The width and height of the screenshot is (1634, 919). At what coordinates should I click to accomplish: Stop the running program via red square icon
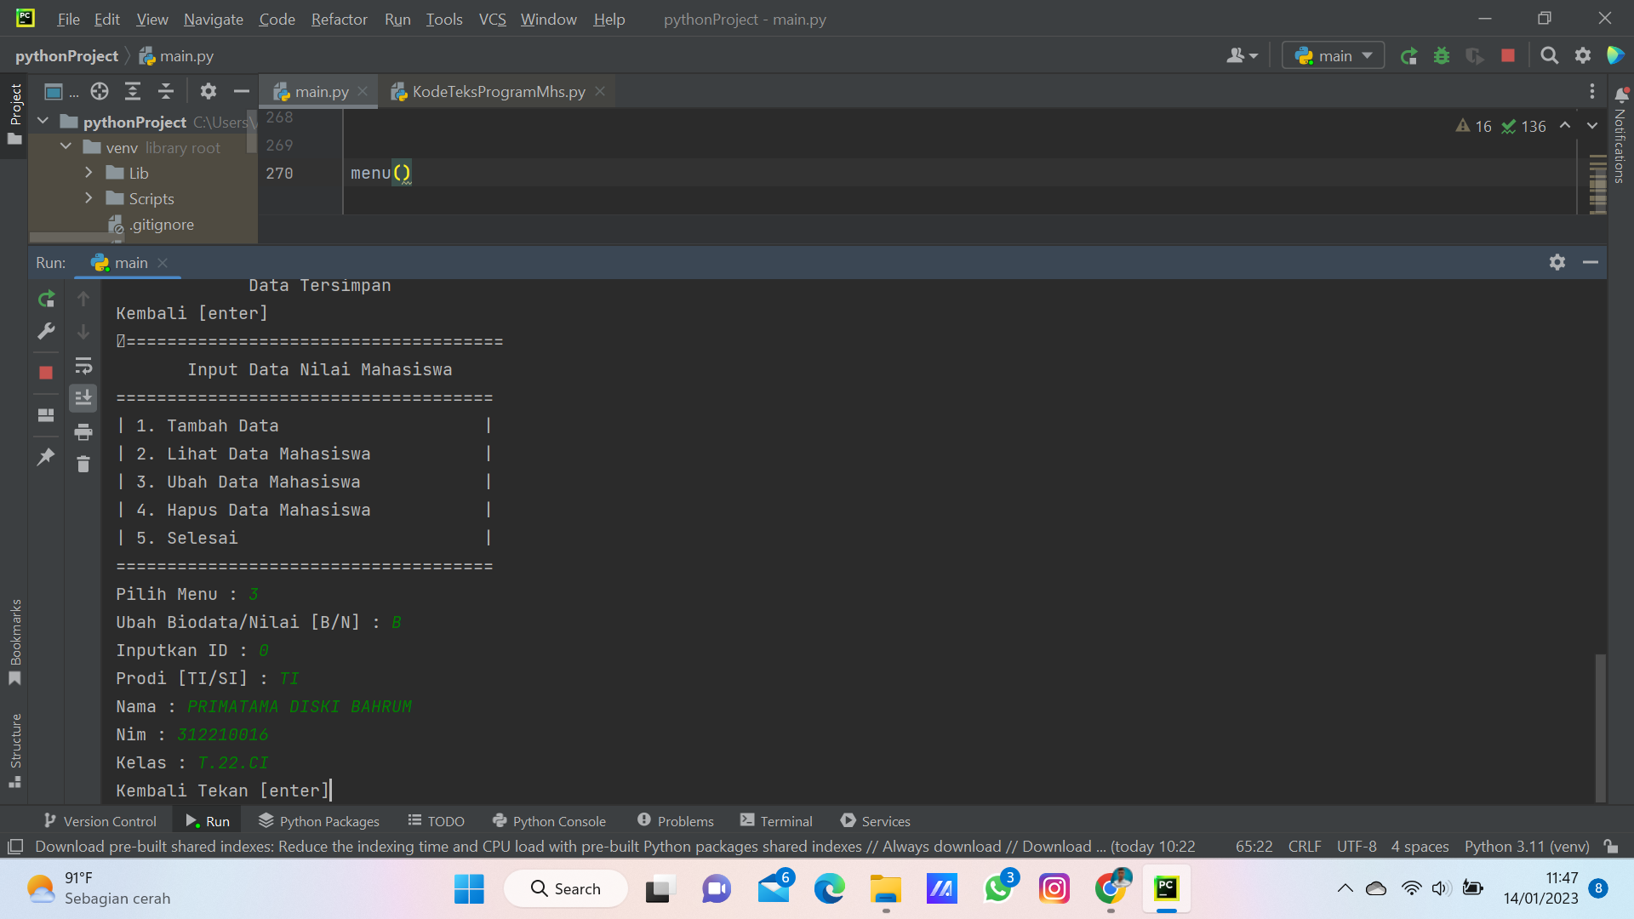click(1508, 56)
